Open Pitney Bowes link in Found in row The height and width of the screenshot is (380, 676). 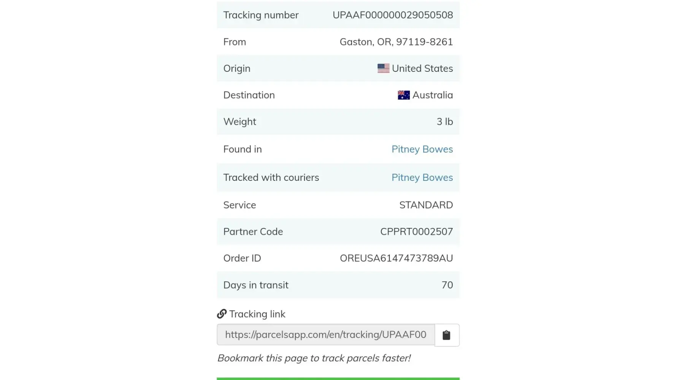point(422,149)
